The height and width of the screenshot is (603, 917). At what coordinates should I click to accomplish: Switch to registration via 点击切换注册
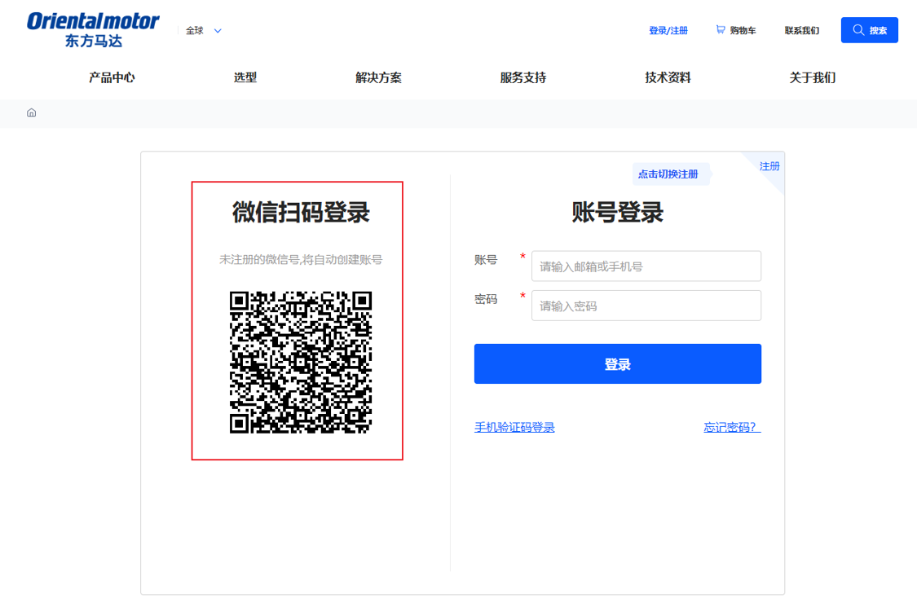click(670, 174)
